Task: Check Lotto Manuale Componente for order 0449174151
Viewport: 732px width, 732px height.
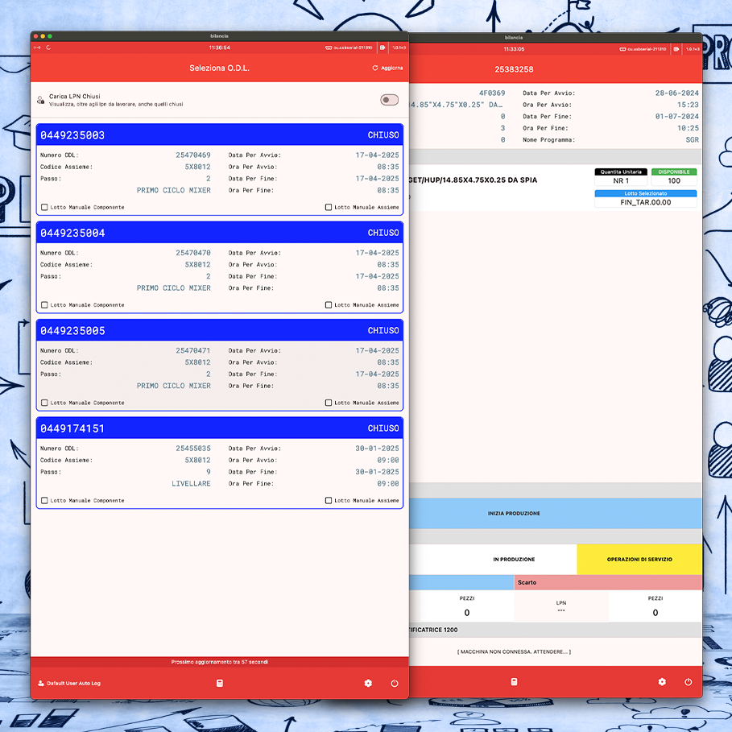Action: (44, 500)
